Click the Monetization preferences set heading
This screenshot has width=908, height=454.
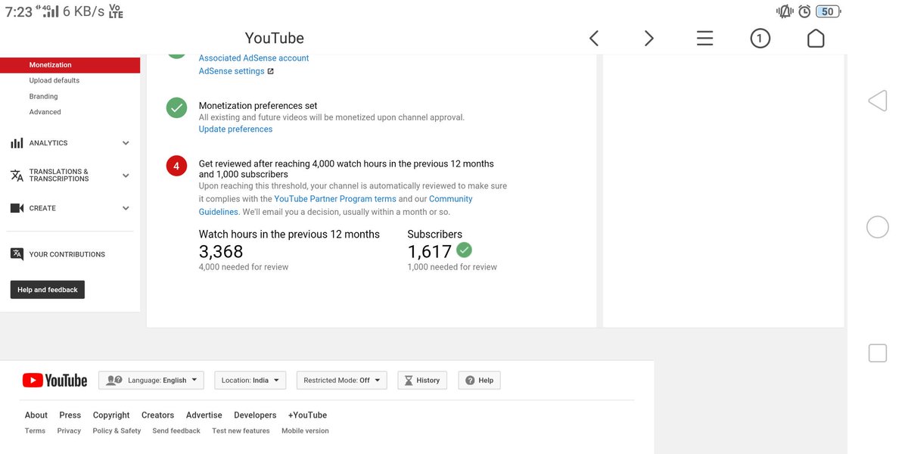point(258,106)
